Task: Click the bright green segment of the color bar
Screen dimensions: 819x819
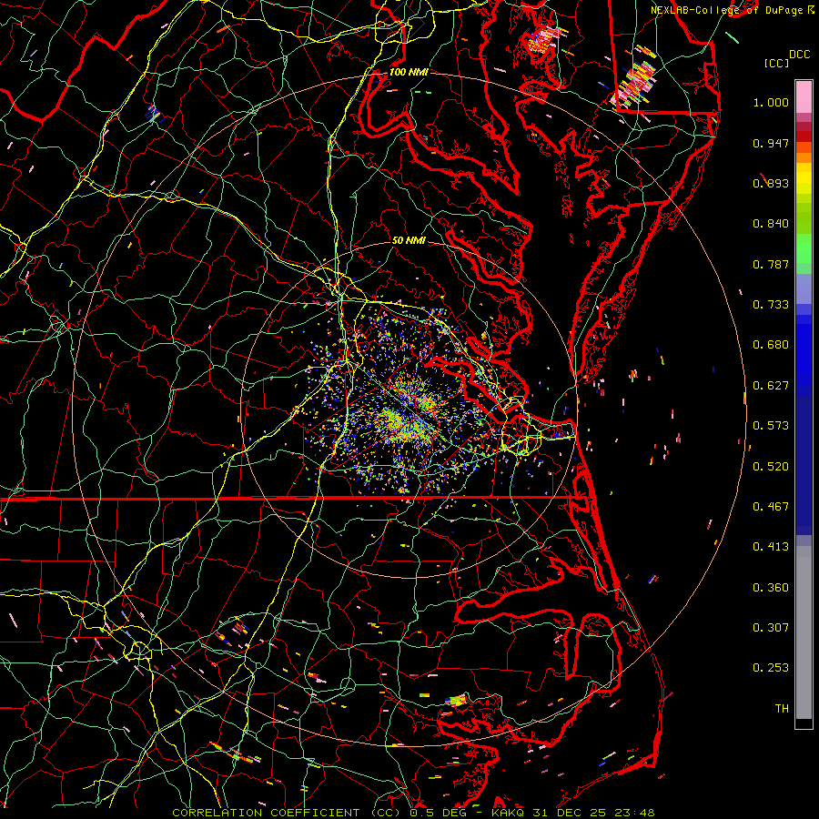Action: (804, 248)
